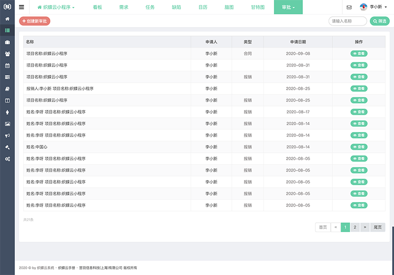Click the picture icon in sidebar
The height and width of the screenshot is (275, 394).
pyautogui.click(x=7, y=124)
